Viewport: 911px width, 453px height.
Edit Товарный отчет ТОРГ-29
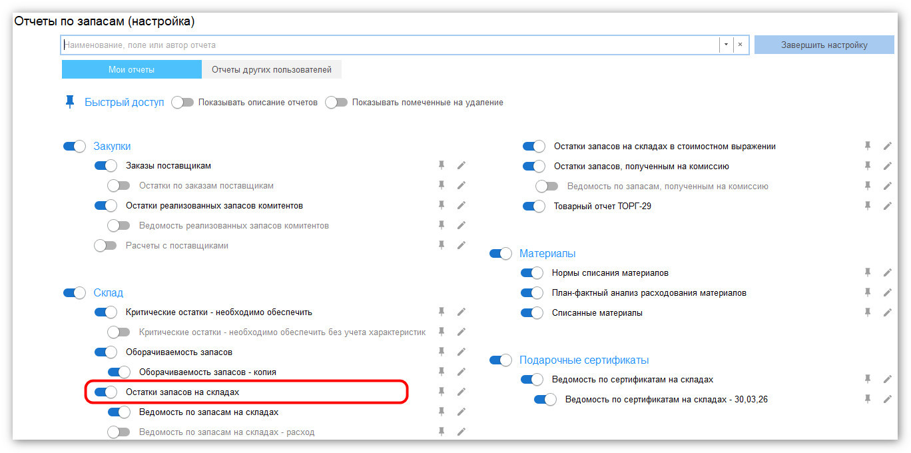pos(887,206)
